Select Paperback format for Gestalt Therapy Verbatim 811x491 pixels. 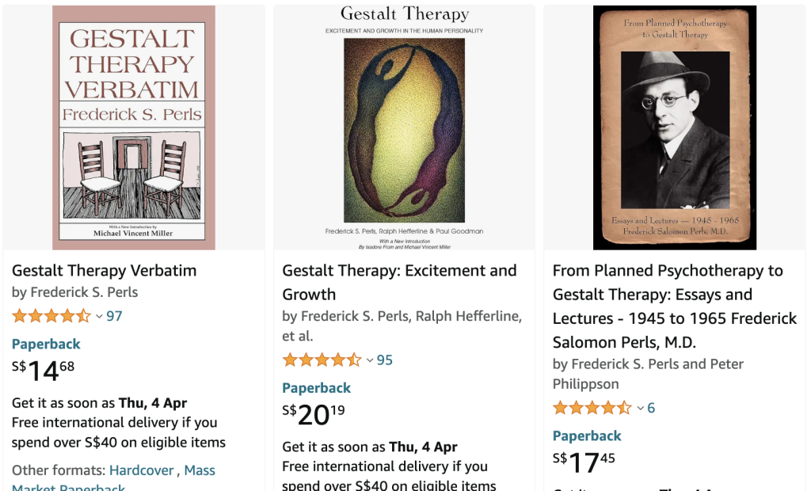pyautogui.click(x=46, y=344)
